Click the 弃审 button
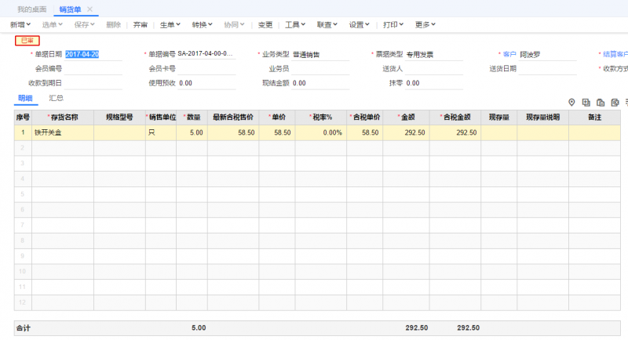Image resolution: width=628 pixels, height=340 pixels. pos(140,25)
